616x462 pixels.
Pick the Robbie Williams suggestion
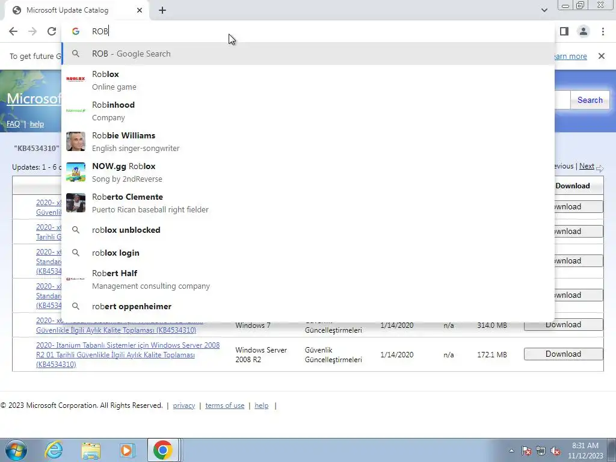point(308,142)
